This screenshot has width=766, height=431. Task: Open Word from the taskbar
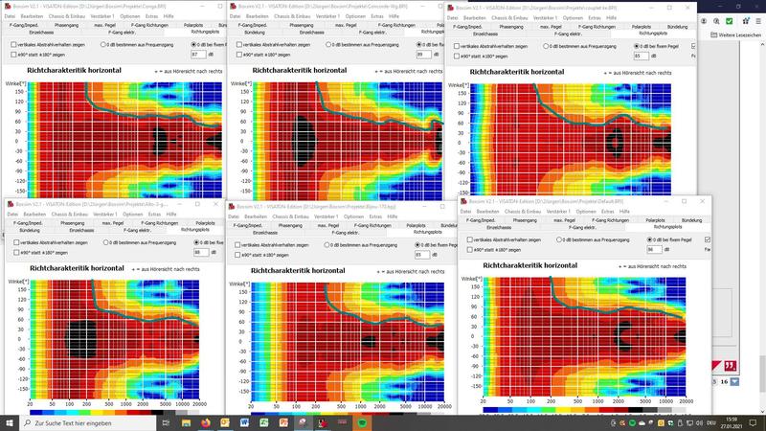[244, 422]
